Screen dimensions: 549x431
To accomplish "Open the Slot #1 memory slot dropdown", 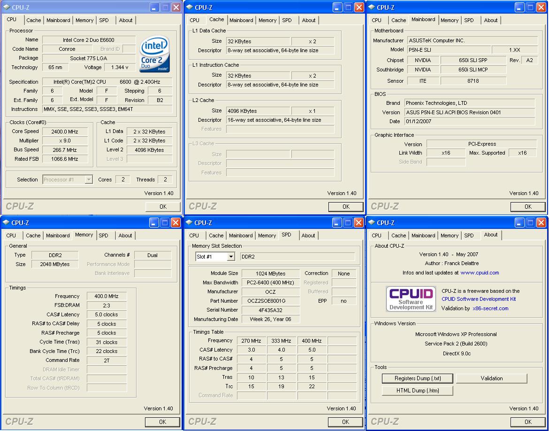I will (231, 257).
